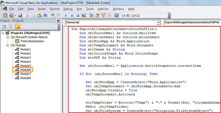The width and height of the screenshot is (221, 113).
Task: Toggle Folders view in Project pane
Action: click(17, 26)
